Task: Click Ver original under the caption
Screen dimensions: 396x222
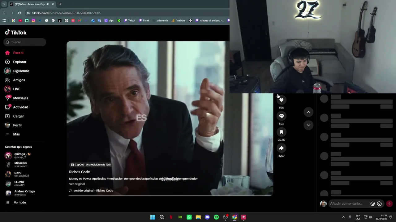Action: pos(77,184)
